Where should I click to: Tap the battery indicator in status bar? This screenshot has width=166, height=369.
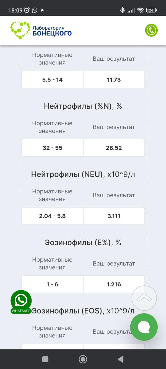pos(151,10)
